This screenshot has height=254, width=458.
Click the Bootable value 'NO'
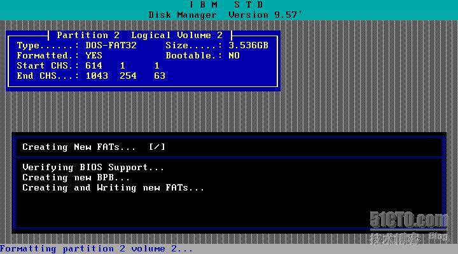(234, 55)
